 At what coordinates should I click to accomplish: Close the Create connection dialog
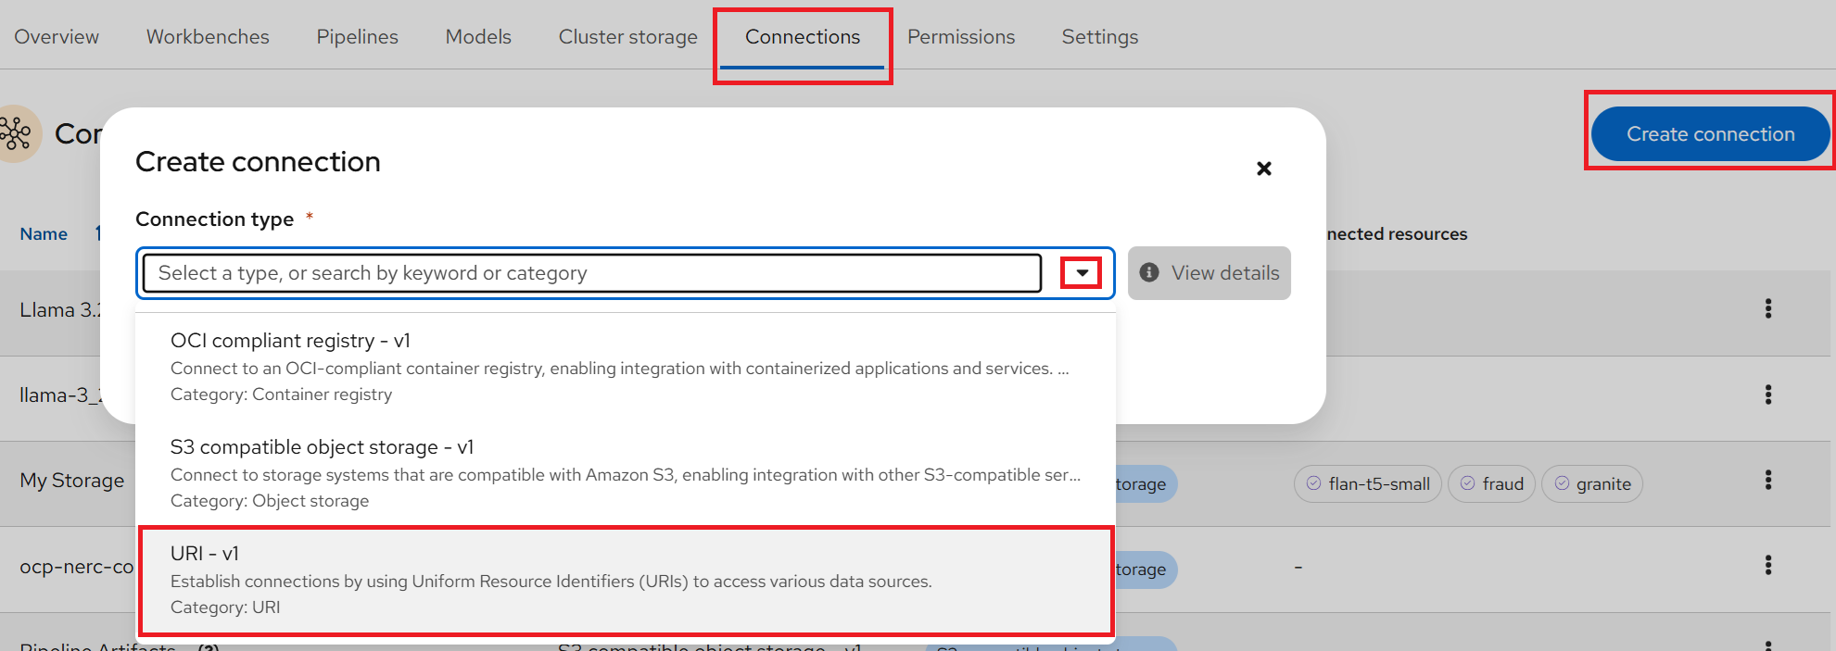[x=1263, y=169]
